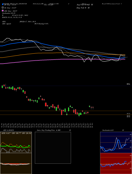Screen dimensions: 132x174
Task: Open the red RSI chart panel
Action: tap(116, 163)
